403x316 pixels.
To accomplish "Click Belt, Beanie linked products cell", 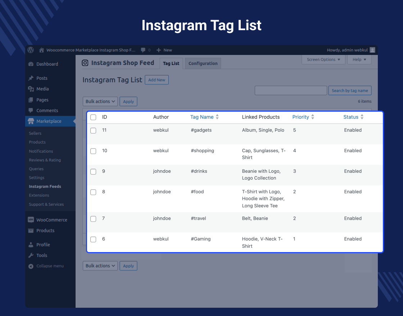I will click(x=255, y=218).
